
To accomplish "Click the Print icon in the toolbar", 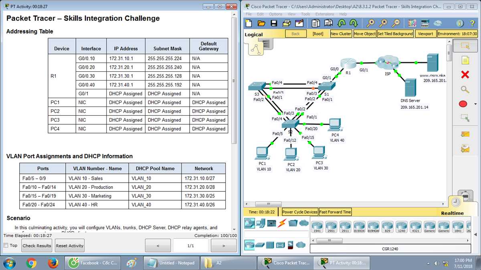I will (x=286, y=23).
